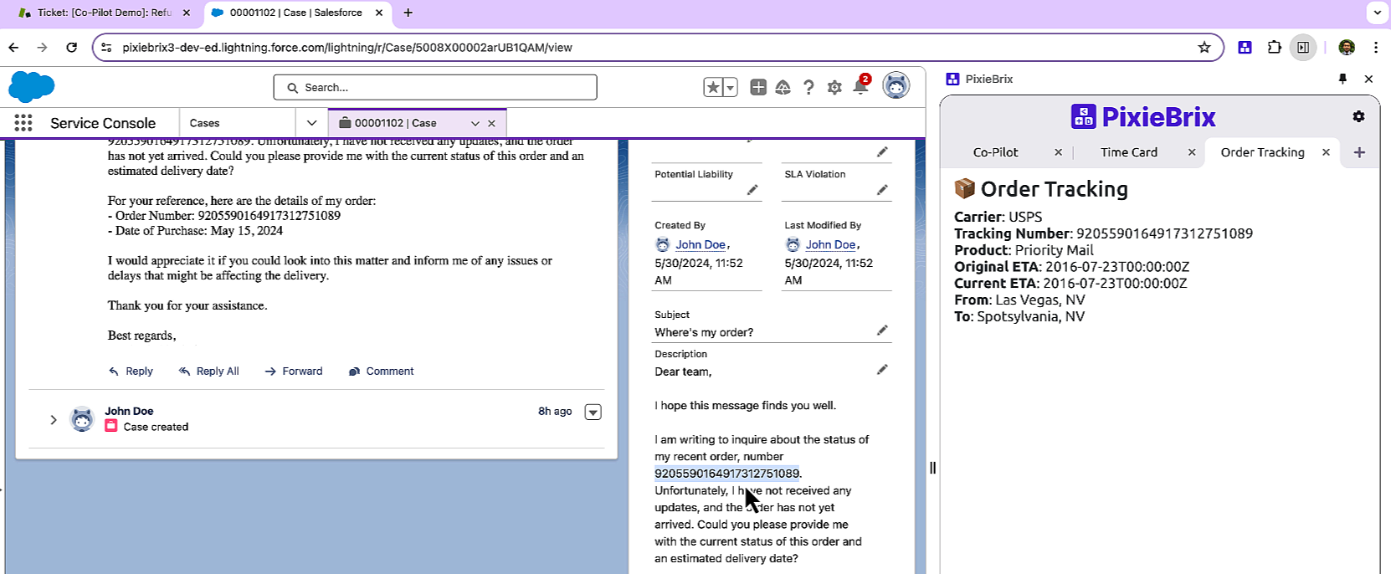Open the Case created actions dropdown
This screenshot has width=1391, height=574.
pyautogui.click(x=593, y=412)
